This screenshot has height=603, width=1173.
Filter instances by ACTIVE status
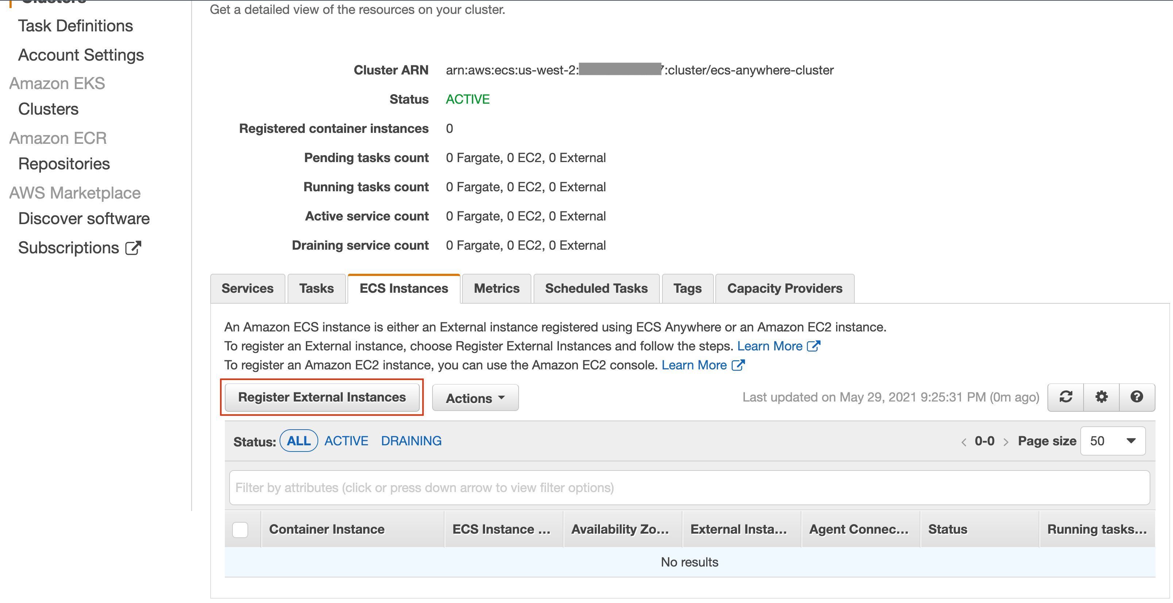(346, 441)
